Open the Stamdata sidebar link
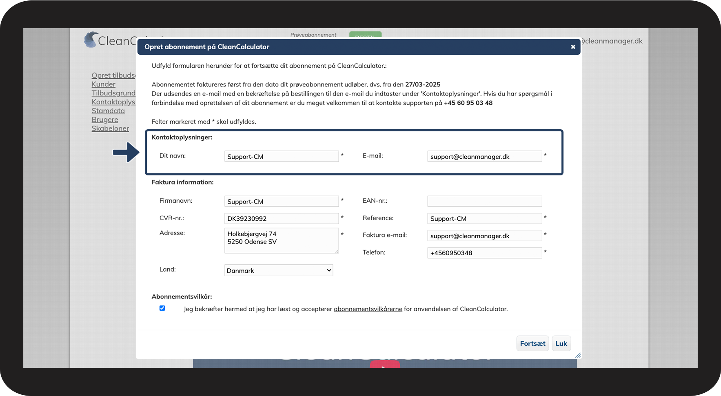This screenshot has width=721, height=396. [108, 111]
